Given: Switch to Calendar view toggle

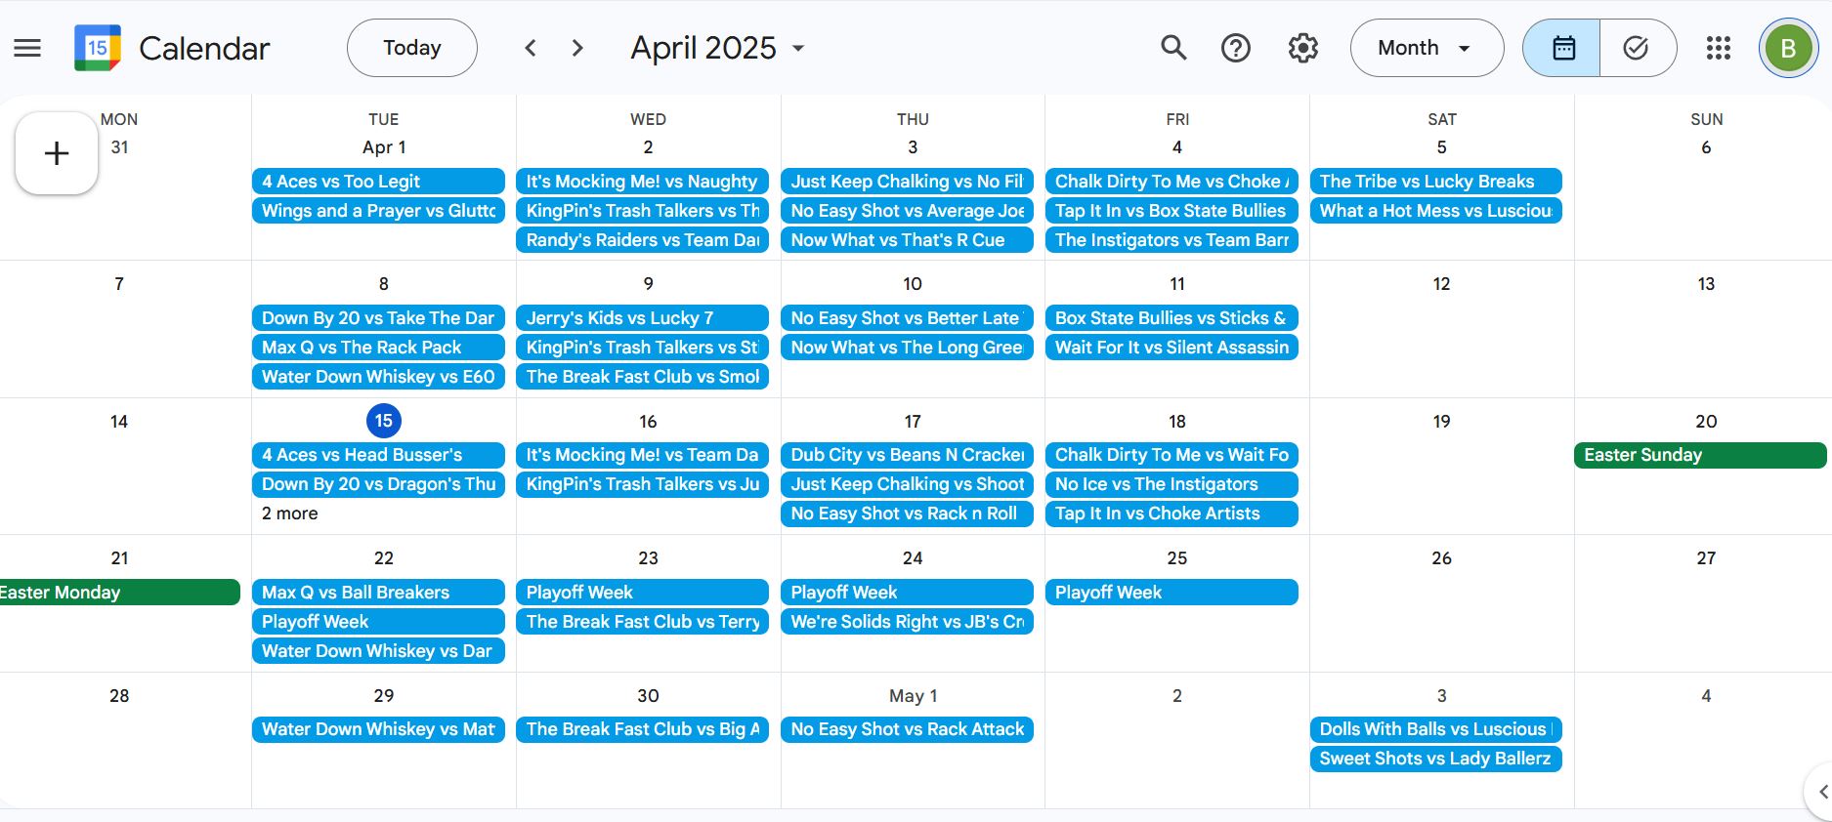Looking at the screenshot, I should pyautogui.click(x=1562, y=48).
